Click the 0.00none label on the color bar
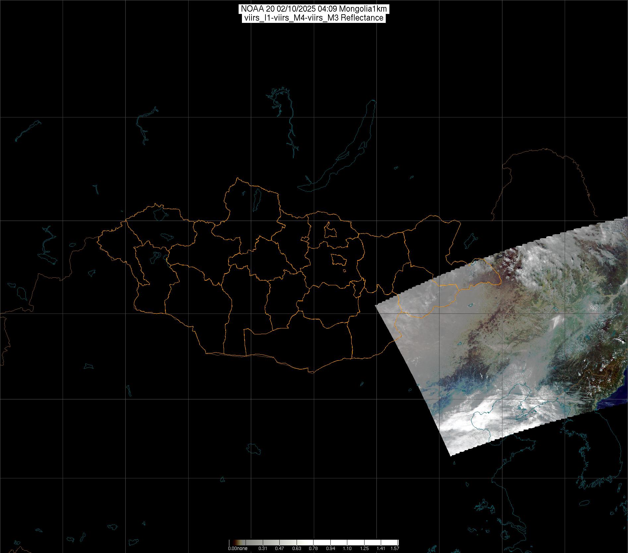 click(x=238, y=548)
